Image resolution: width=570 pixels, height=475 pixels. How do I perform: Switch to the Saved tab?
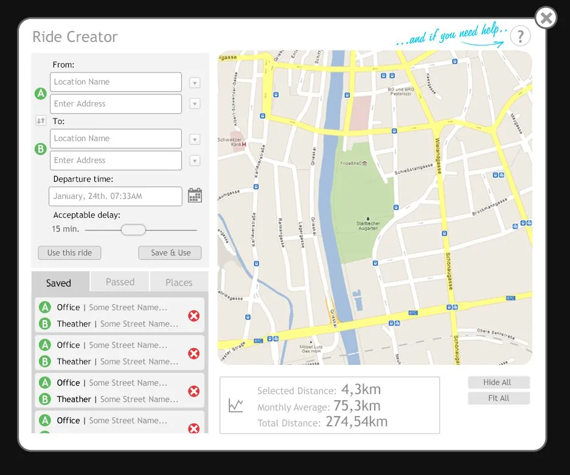[60, 282]
